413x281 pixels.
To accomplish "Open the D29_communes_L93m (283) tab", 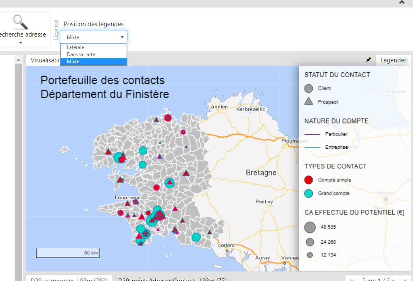I will 69,279.
